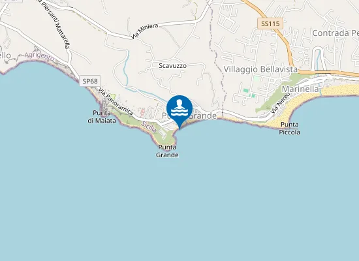Viewport: 359px width, 261px height.
Task: Click the Villaggio Bellavista label
Action: point(260,69)
